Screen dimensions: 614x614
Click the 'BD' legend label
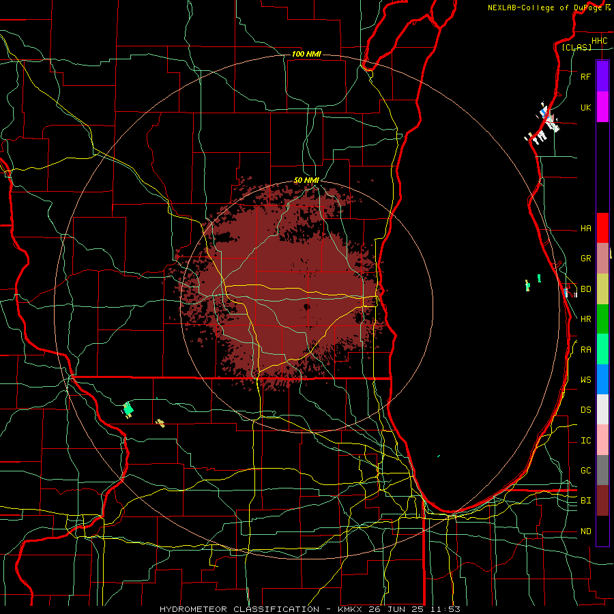click(586, 289)
